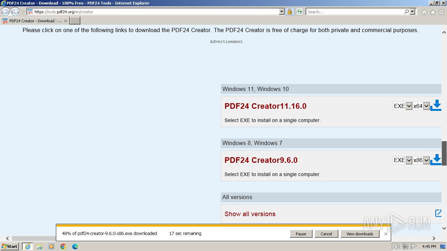This screenshot has width=447, height=251.
Task: Click the 'Windows 8, Windows 7' heading
Action: click(252, 143)
